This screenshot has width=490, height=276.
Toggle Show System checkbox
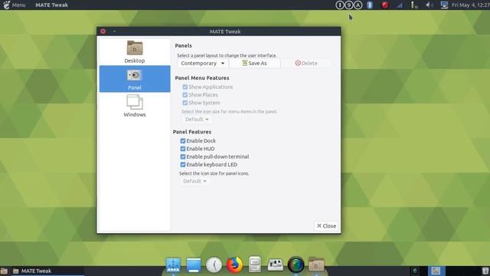[185, 103]
